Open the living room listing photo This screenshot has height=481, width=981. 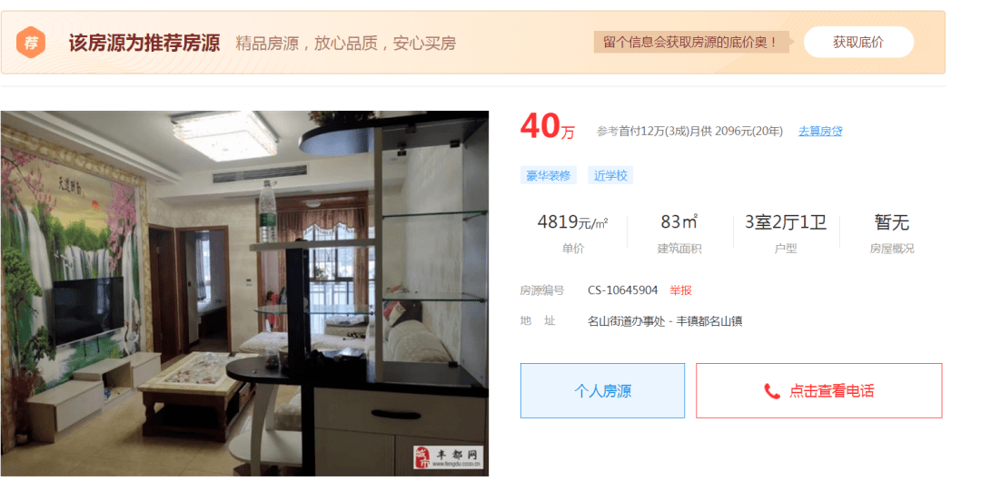tap(244, 293)
